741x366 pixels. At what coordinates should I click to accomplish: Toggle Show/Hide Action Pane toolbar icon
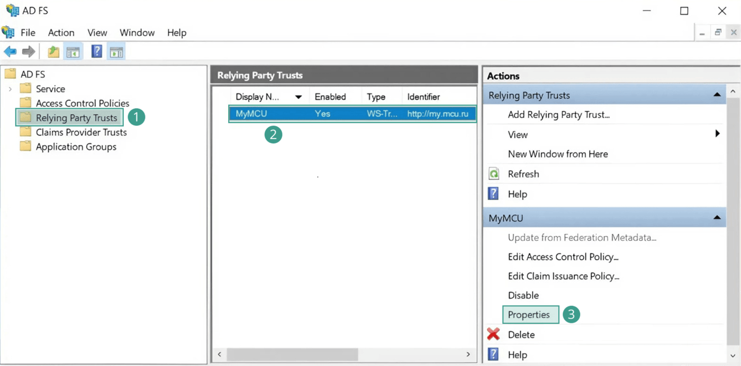[116, 52]
